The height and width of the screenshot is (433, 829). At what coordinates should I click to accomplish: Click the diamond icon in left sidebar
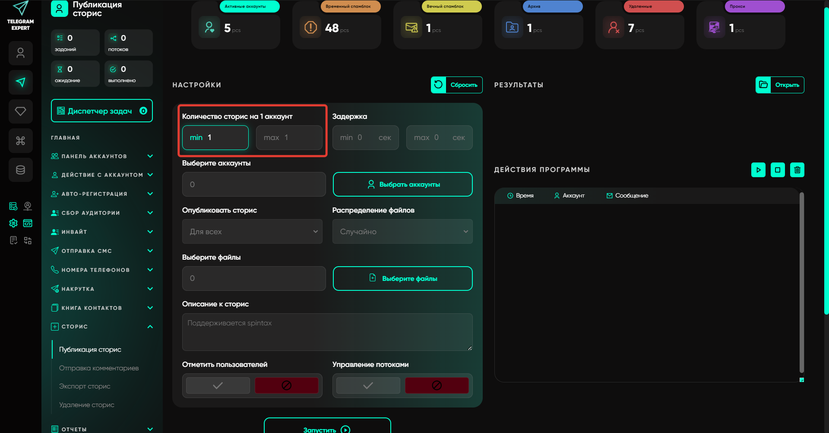coord(20,111)
